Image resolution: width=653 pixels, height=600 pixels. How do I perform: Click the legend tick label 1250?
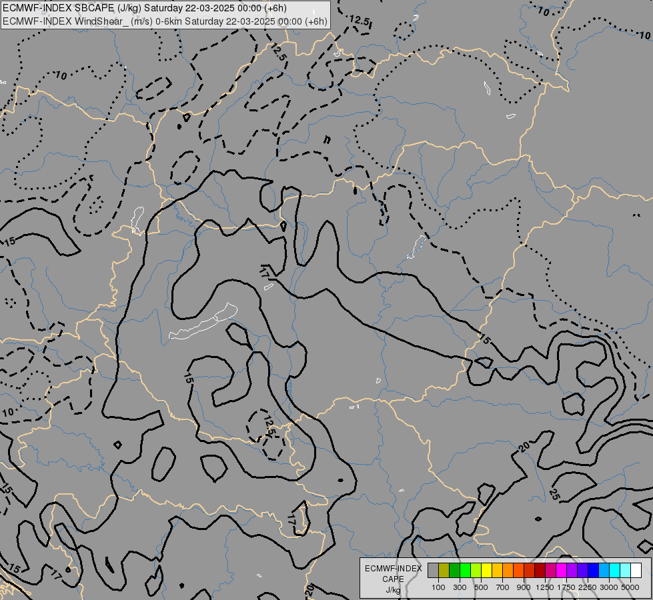point(545,587)
